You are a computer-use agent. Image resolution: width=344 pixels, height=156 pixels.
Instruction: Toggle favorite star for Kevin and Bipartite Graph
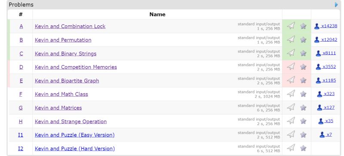pos(303,80)
